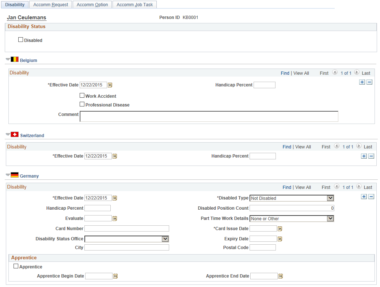Add a row in Belgium Disability section
Screen dimensions: 380x287
pyautogui.click(x=362, y=82)
